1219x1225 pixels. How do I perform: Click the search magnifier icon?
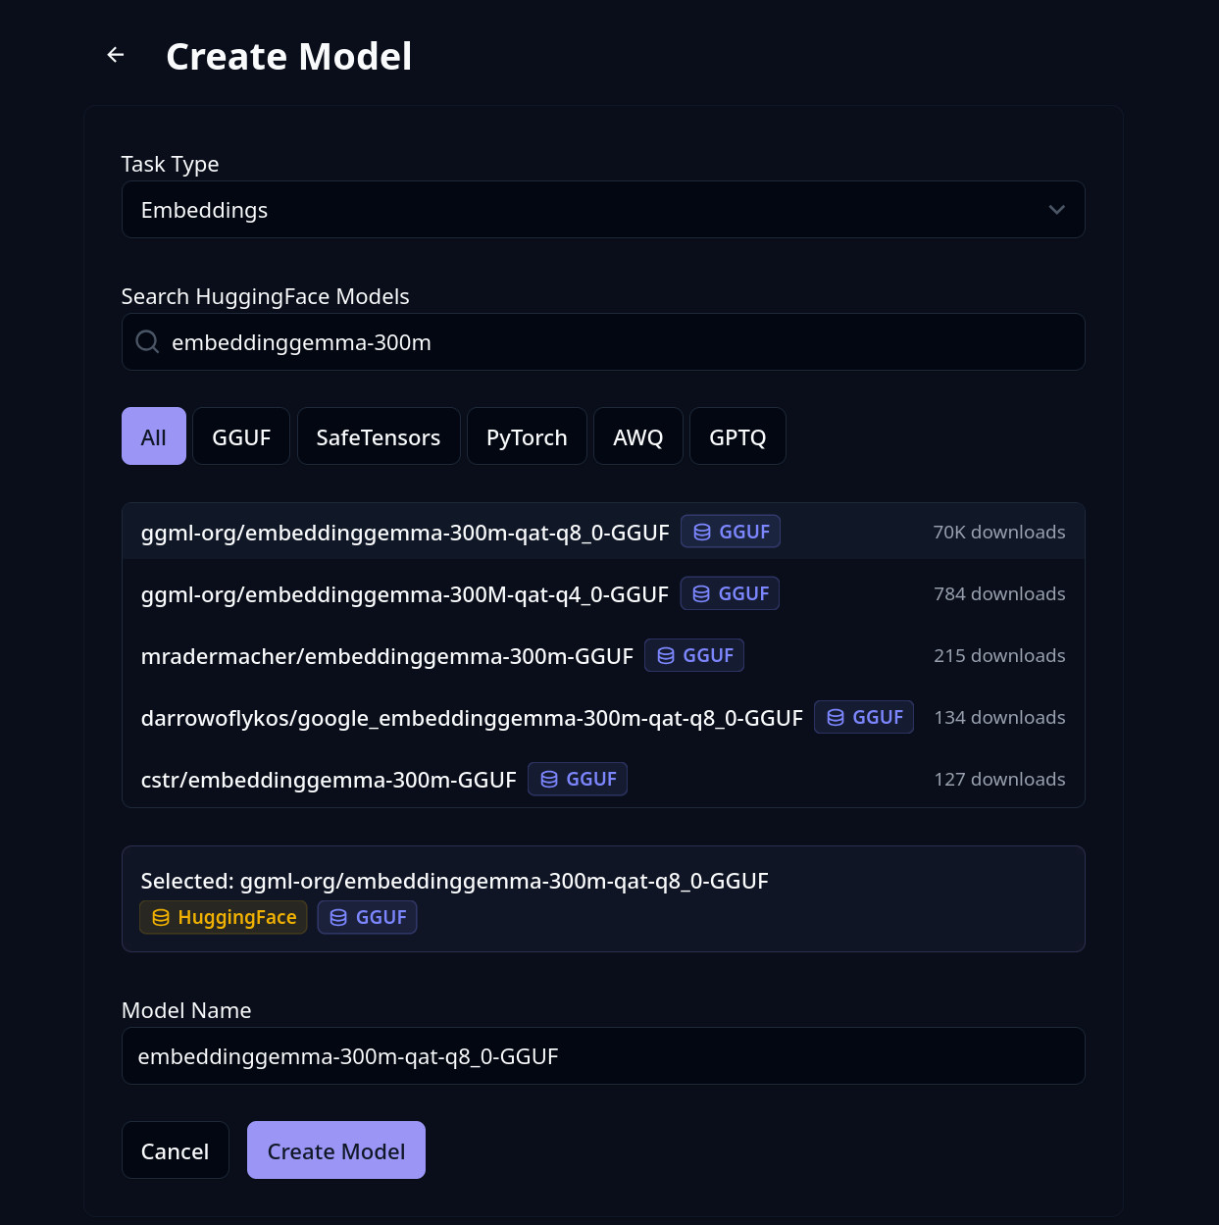point(148,341)
